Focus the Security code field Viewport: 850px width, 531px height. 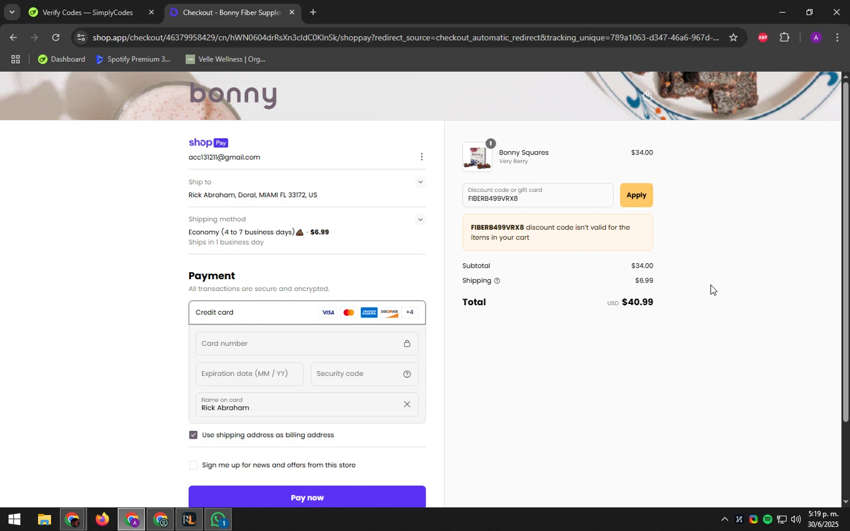point(365,374)
